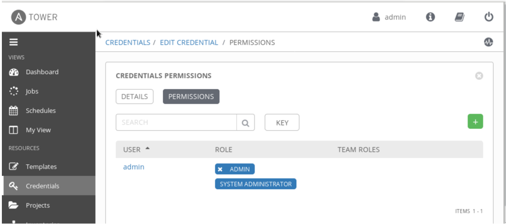The height and width of the screenshot is (224, 506).
Task: Log out with the power icon
Action: coord(489,17)
